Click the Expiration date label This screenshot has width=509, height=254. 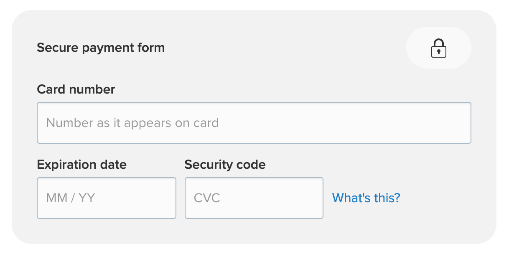(82, 165)
